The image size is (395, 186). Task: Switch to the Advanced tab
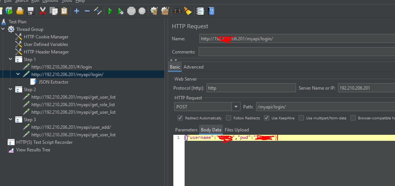[193, 67]
